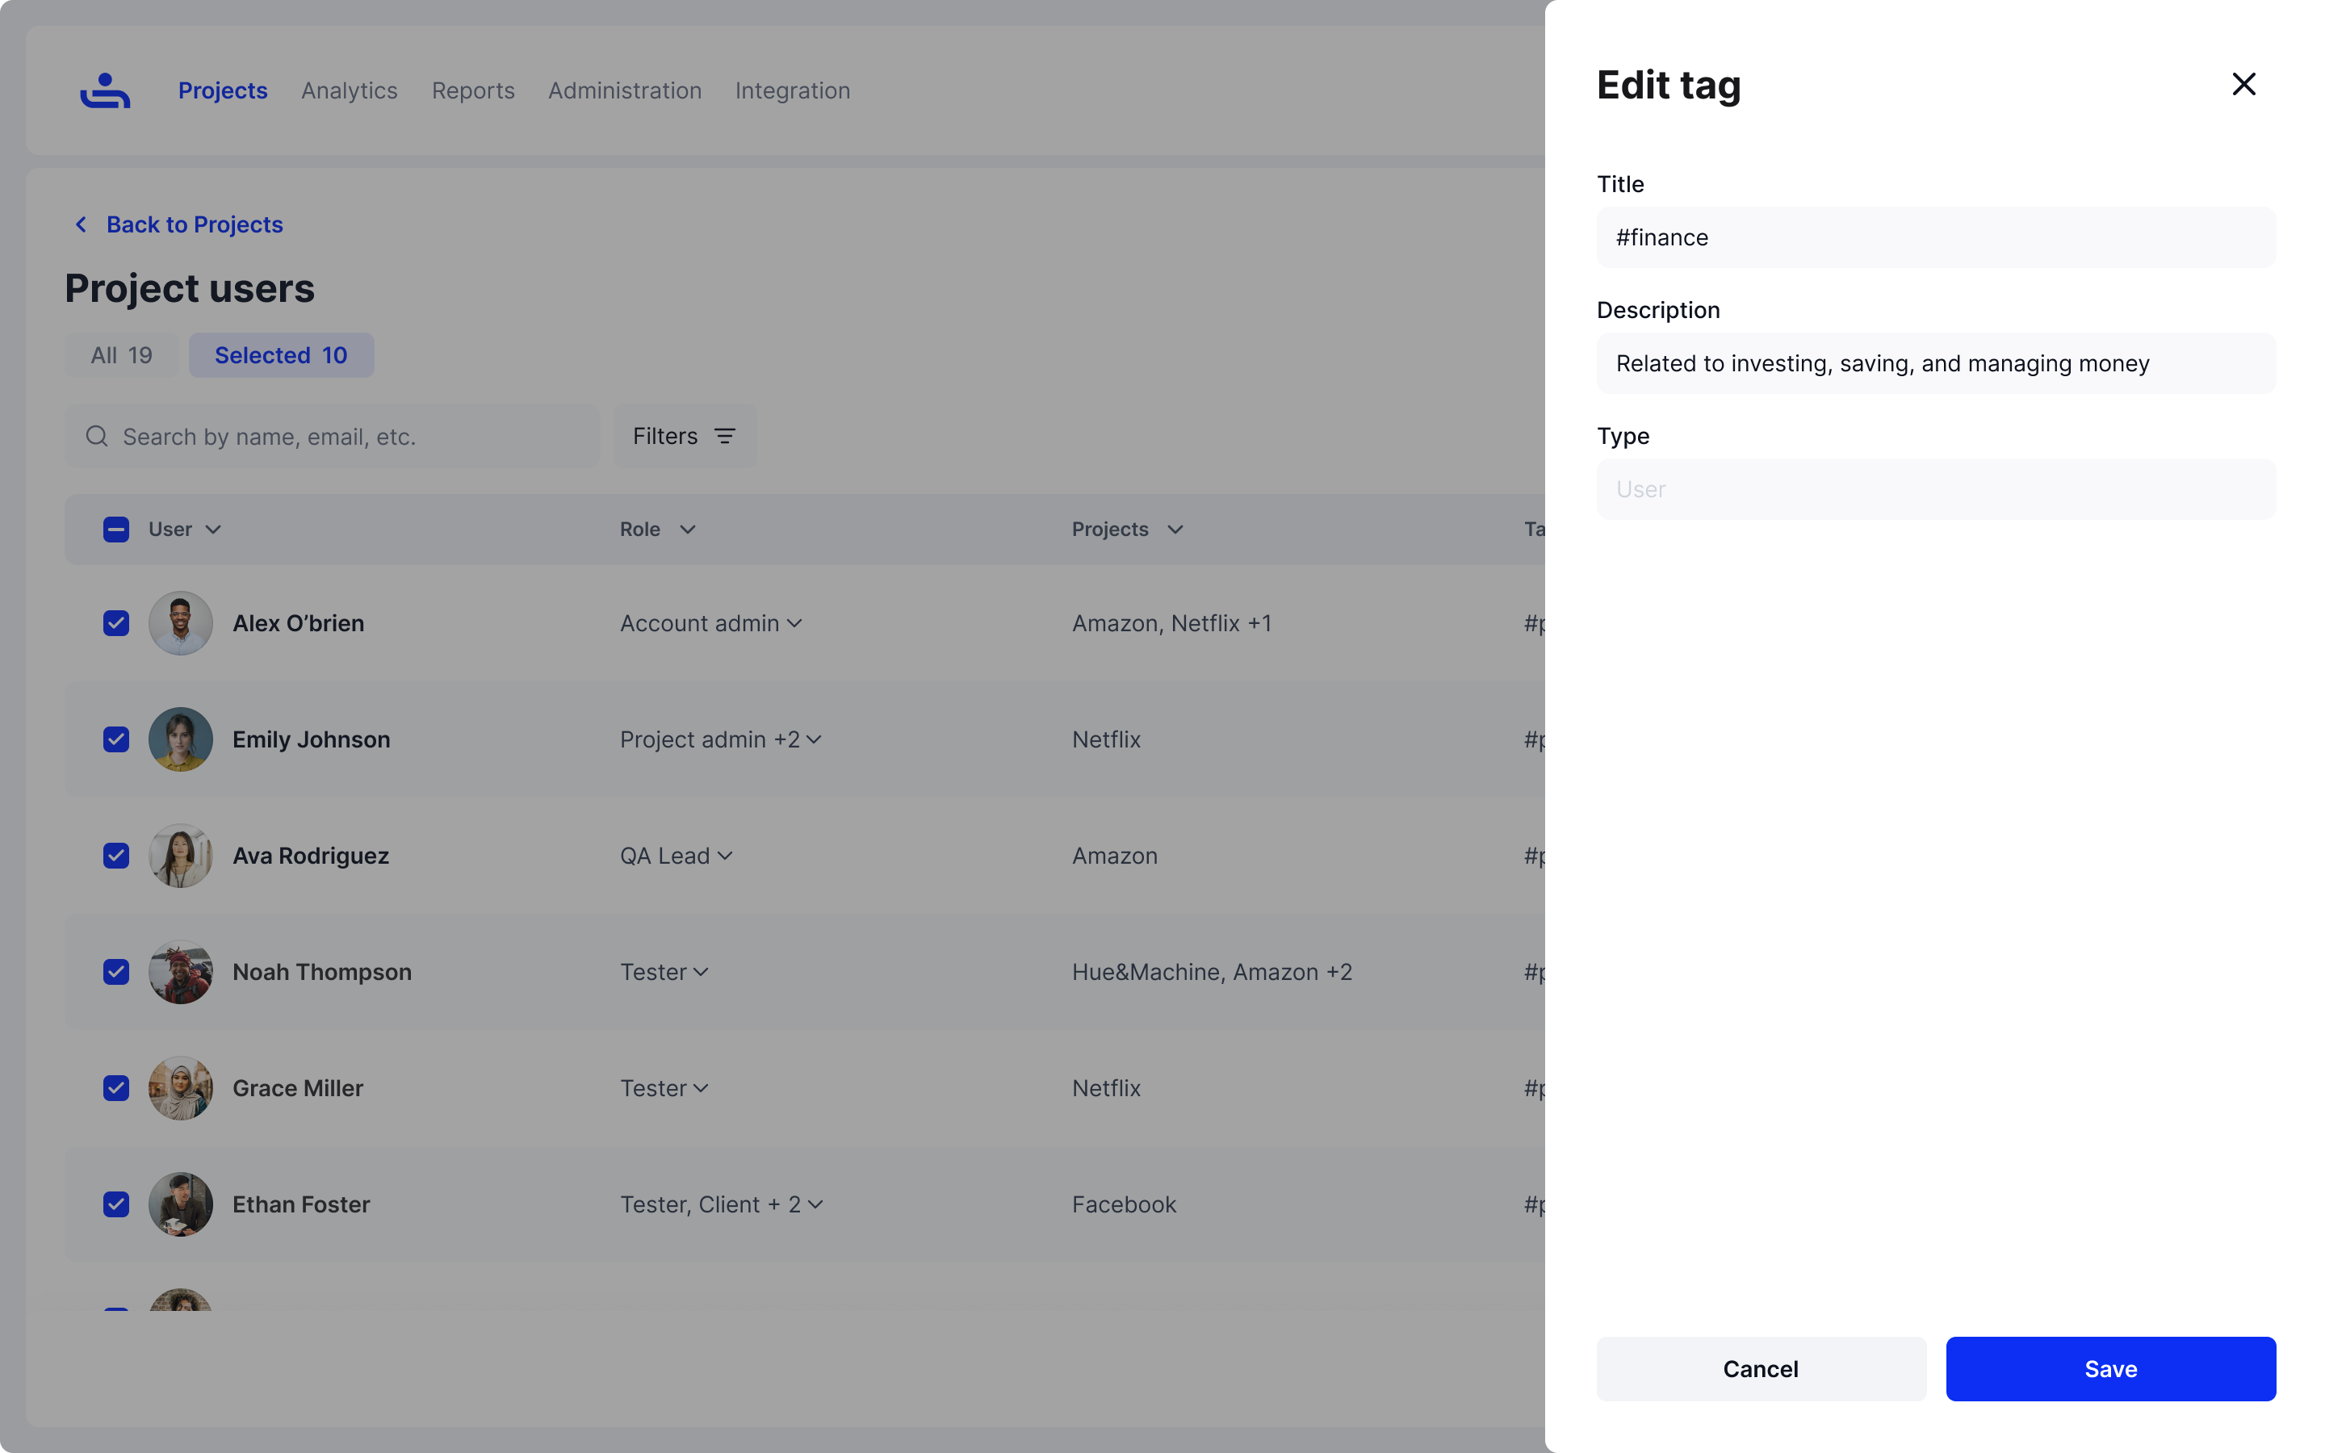Deselect Ava Rodriguez row checkbox
2325x1453 pixels.
pos(116,856)
